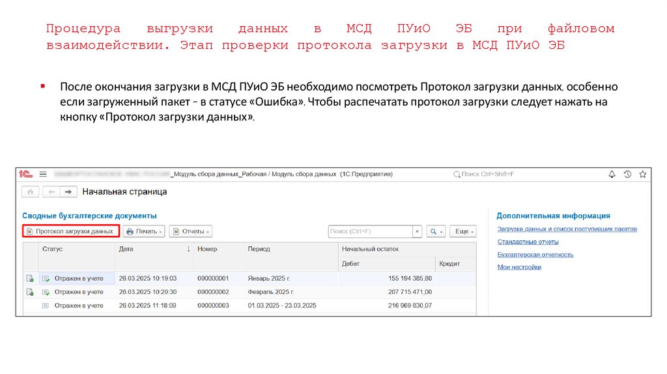Go to home page icon
Image resolution: width=667 pixels, height=374 pixels.
[30, 192]
